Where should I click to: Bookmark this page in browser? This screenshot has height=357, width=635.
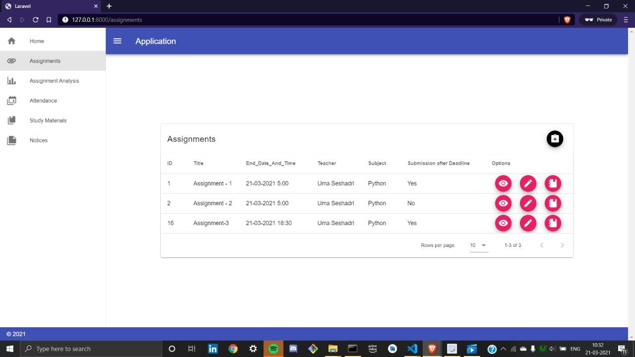[49, 20]
